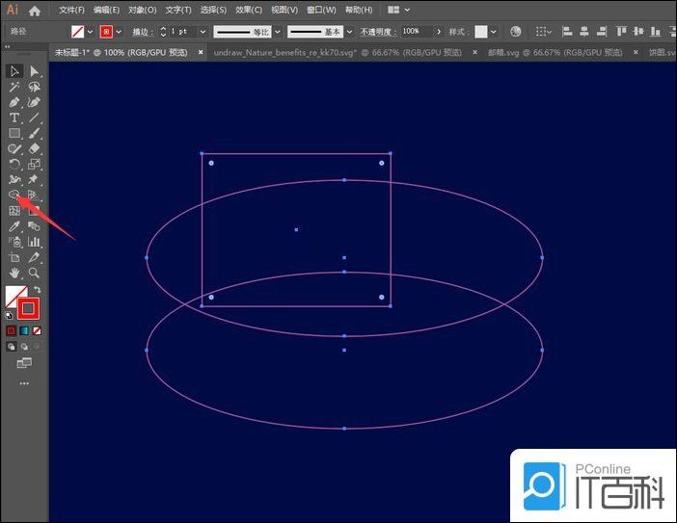Select the Shape Builder tool
The image size is (677, 523).
(x=14, y=196)
